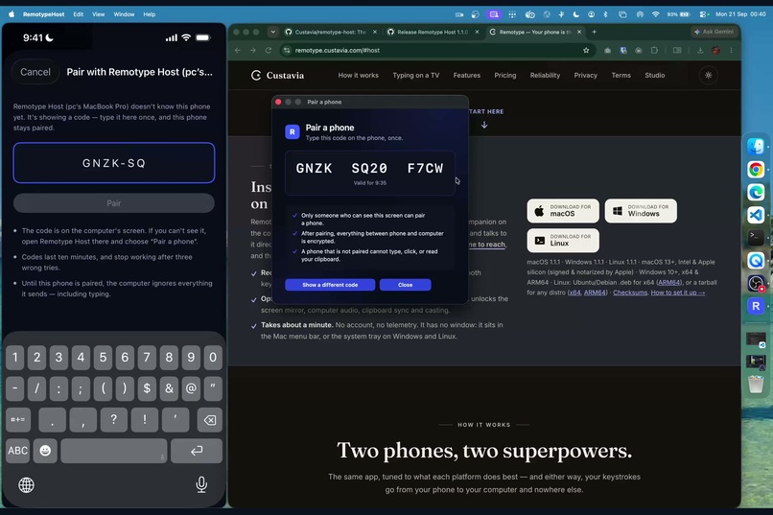Click the start-here down arrow on page
773x515 pixels.
[x=484, y=125]
